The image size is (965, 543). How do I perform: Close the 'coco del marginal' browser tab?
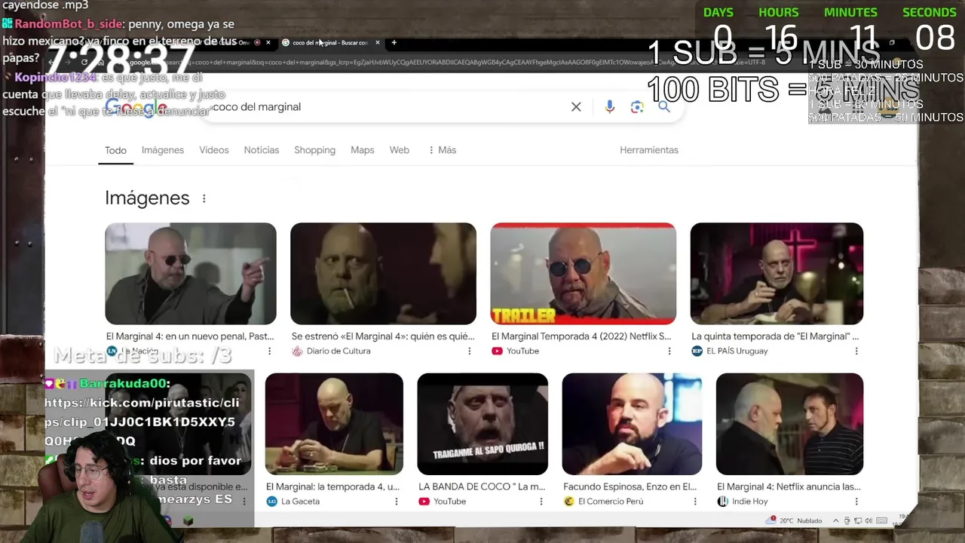click(x=378, y=42)
